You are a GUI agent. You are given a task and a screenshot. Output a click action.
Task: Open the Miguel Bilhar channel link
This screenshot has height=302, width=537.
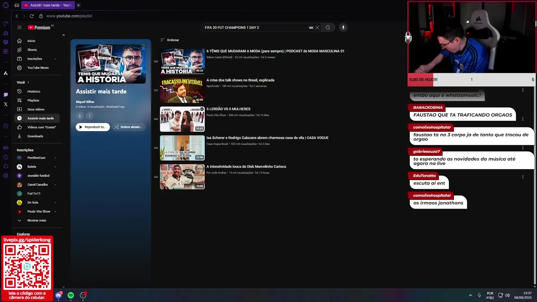coord(85,102)
